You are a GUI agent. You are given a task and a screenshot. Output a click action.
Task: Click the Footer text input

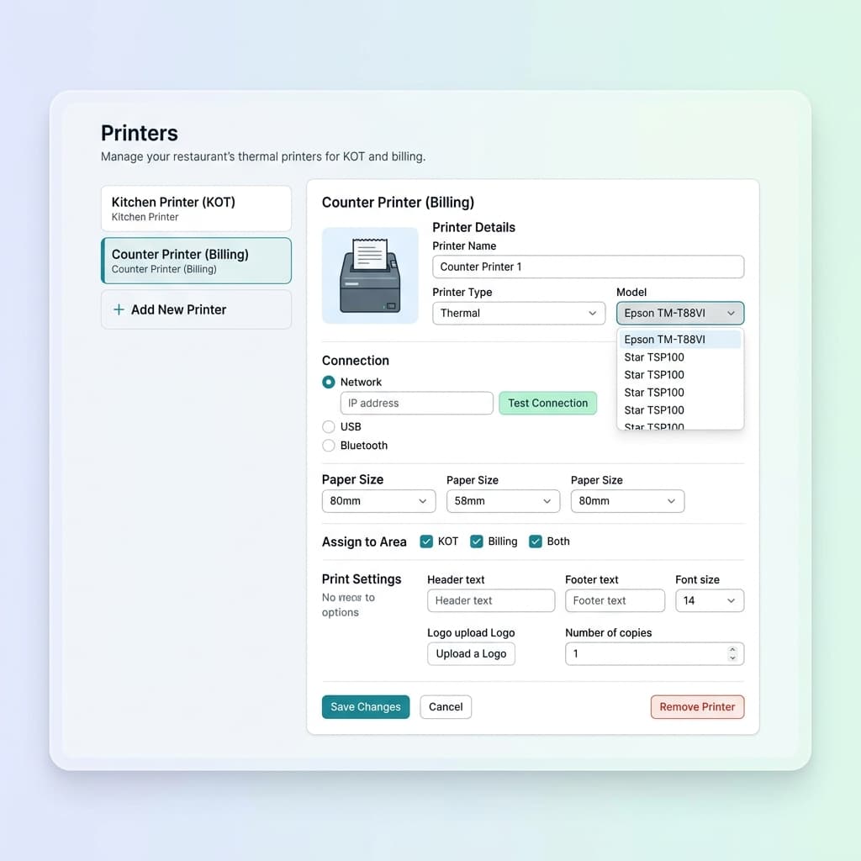coord(615,600)
